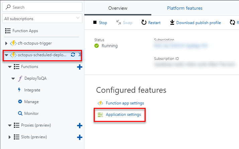
Task: Open Monitor under DeployToQA
Action: click(31, 114)
